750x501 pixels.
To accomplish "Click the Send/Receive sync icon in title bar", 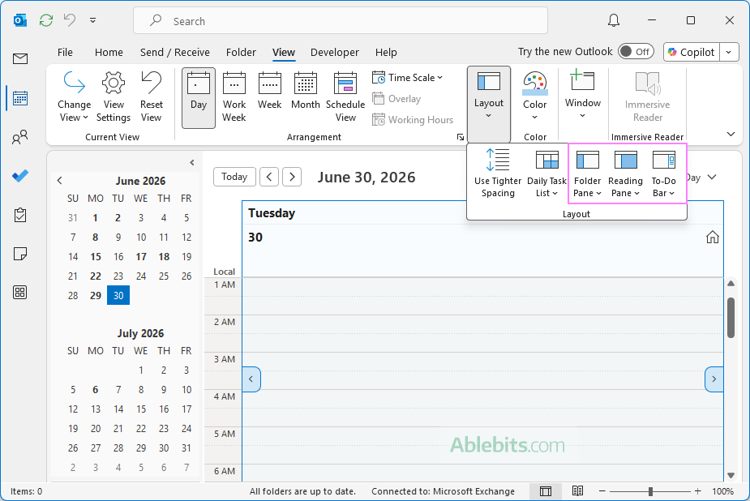I will coord(46,20).
